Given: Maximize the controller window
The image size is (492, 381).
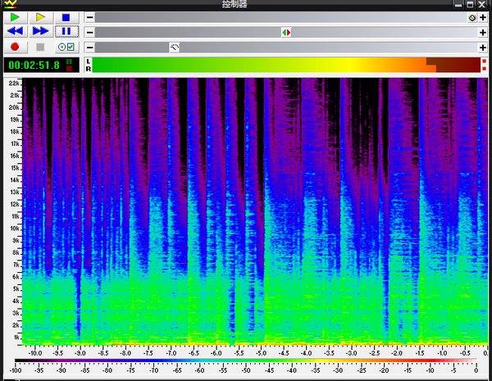Looking at the screenshot, I should (x=470, y=5).
